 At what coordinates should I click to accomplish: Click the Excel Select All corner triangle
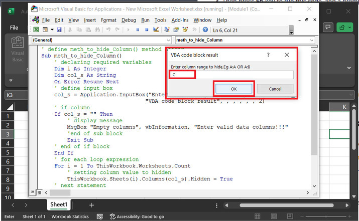coord(10,107)
